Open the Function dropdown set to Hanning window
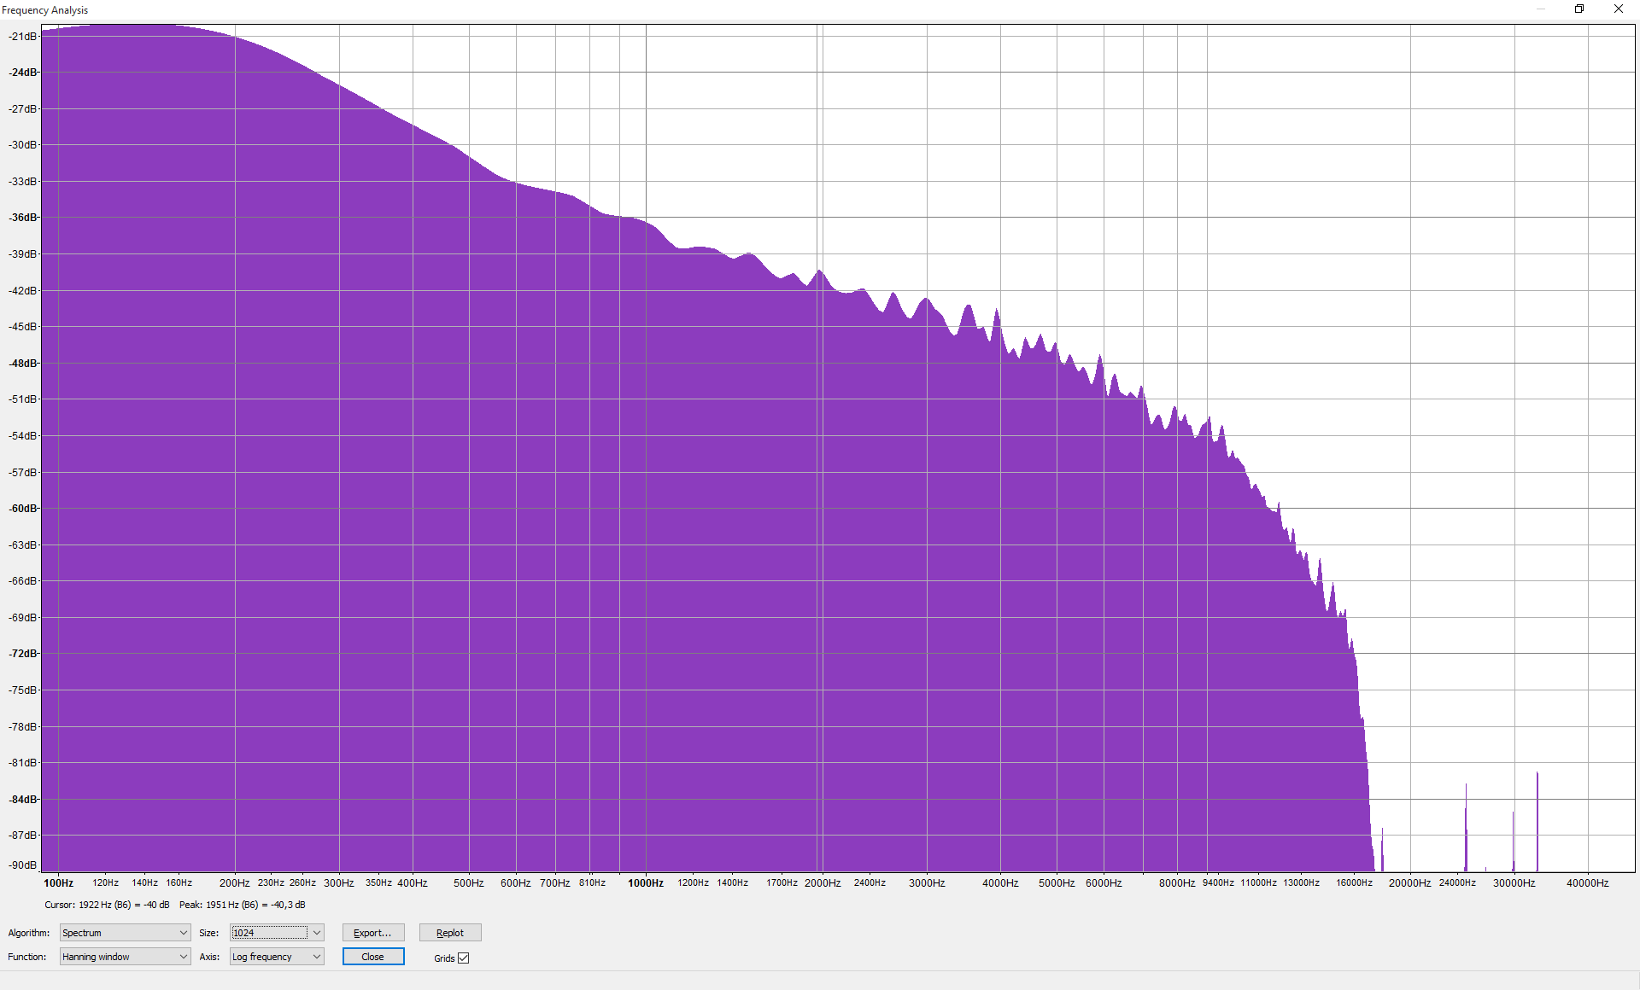 [125, 957]
